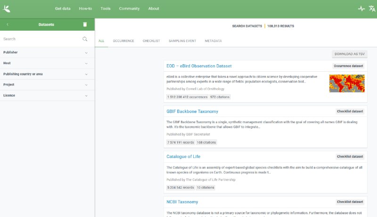Image resolution: width=377 pixels, height=217 pixels.
Task: Expand the Host filter
Action: [x=47, y=63]
